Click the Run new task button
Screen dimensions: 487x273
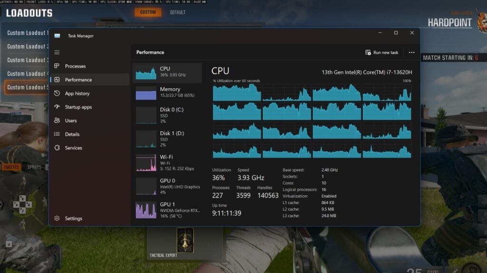point(383,52)
